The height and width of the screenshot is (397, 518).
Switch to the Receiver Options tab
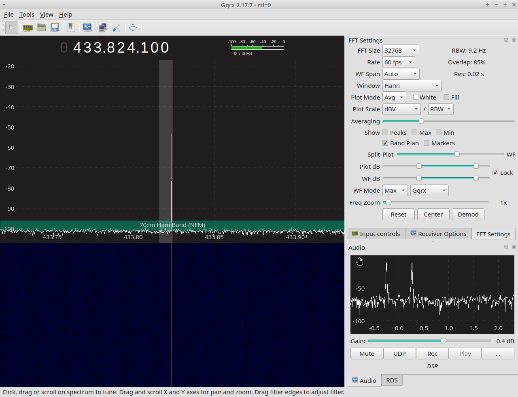pyautogui.click(x=438, y=234)
